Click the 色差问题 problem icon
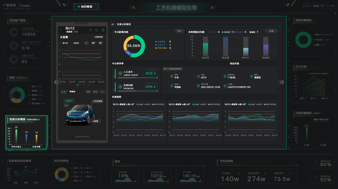 120,87
